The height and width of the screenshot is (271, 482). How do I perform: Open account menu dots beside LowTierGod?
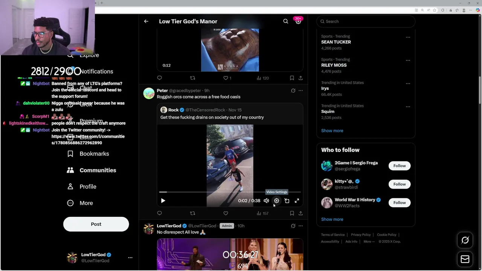(x=130, y=258)
